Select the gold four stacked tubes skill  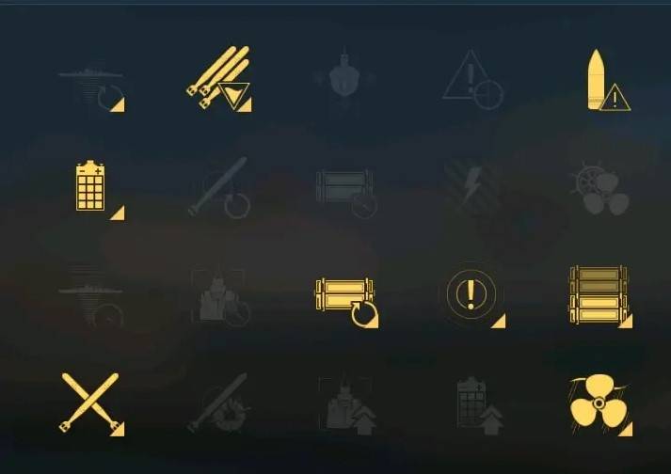click(x=600, y=296)
